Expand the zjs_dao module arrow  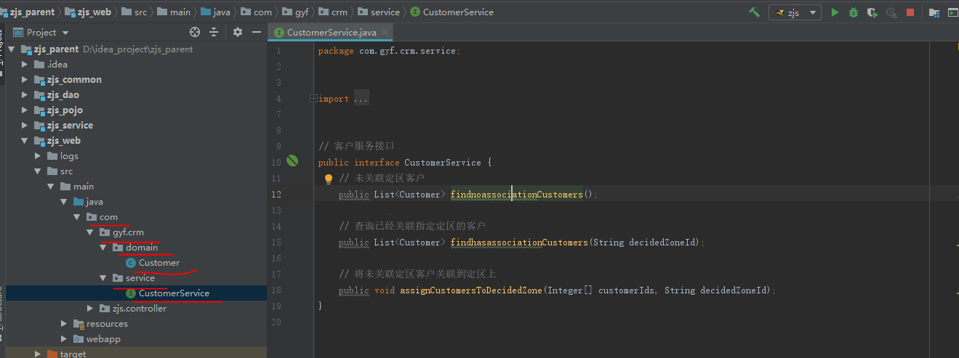click(25, 95)
